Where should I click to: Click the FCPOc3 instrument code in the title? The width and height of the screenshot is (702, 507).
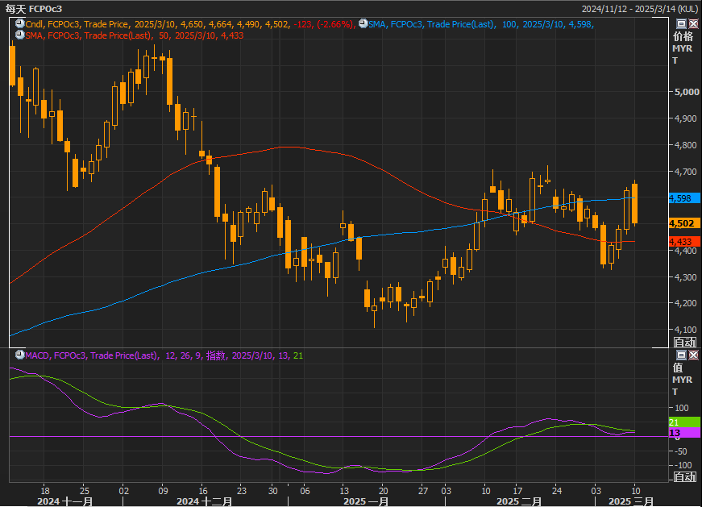(x=46, y=8)
